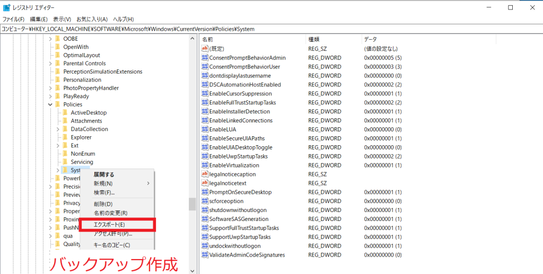Select the EnableCursorSuppression value
543x274 pixels.
pyautogui.click(x=241, y=94)
